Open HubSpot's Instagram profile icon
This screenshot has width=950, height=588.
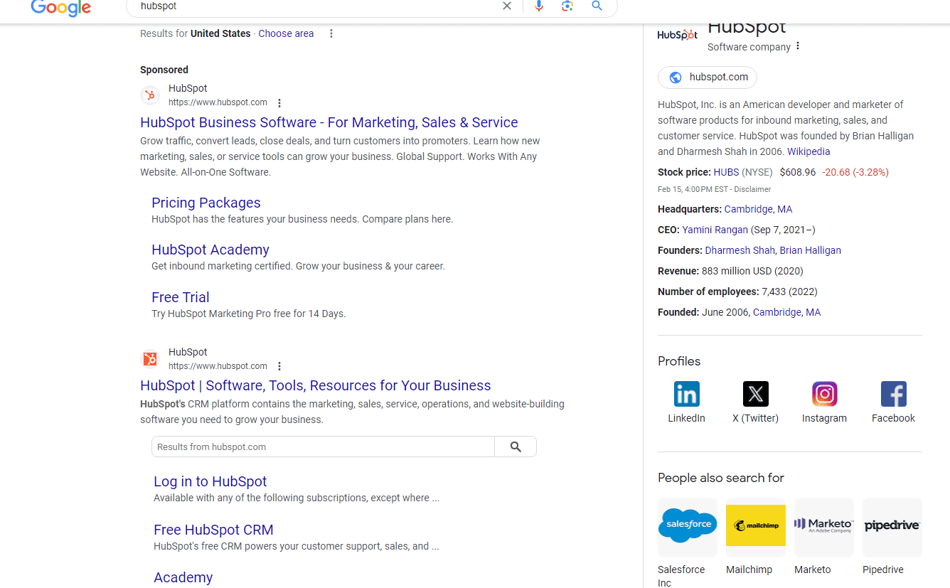tap(824, 394)
